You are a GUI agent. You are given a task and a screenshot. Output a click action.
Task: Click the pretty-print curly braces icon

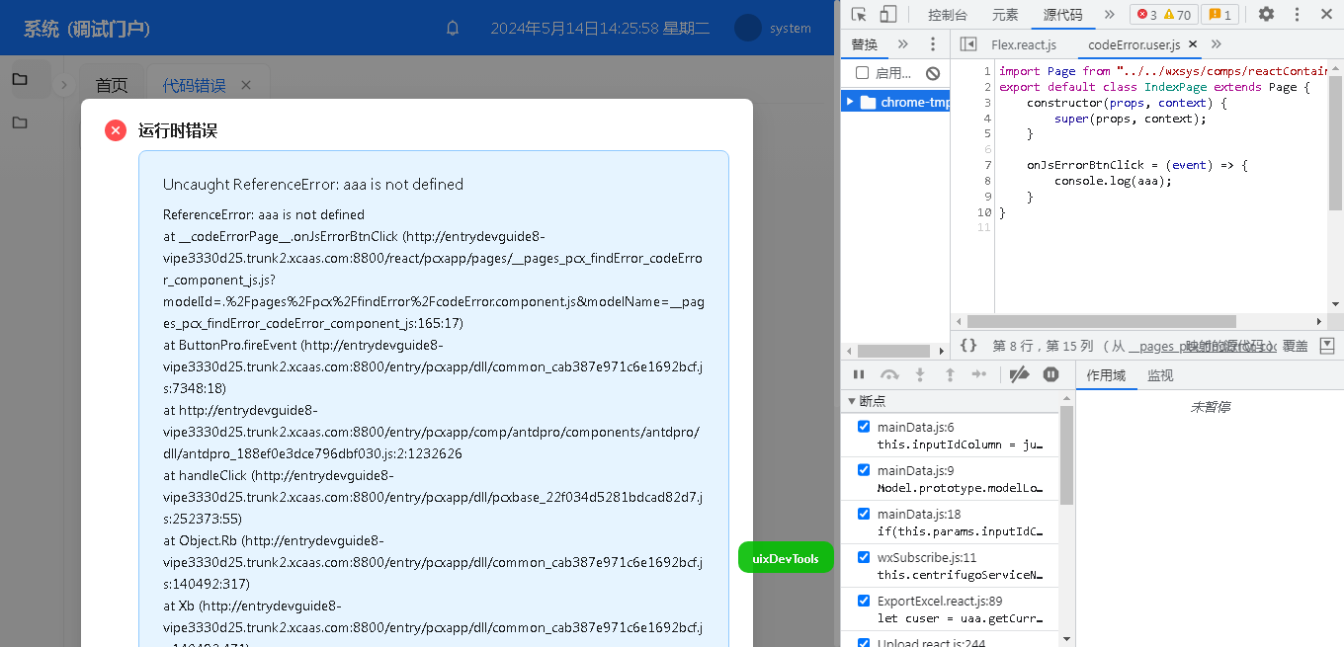[968, 346]
